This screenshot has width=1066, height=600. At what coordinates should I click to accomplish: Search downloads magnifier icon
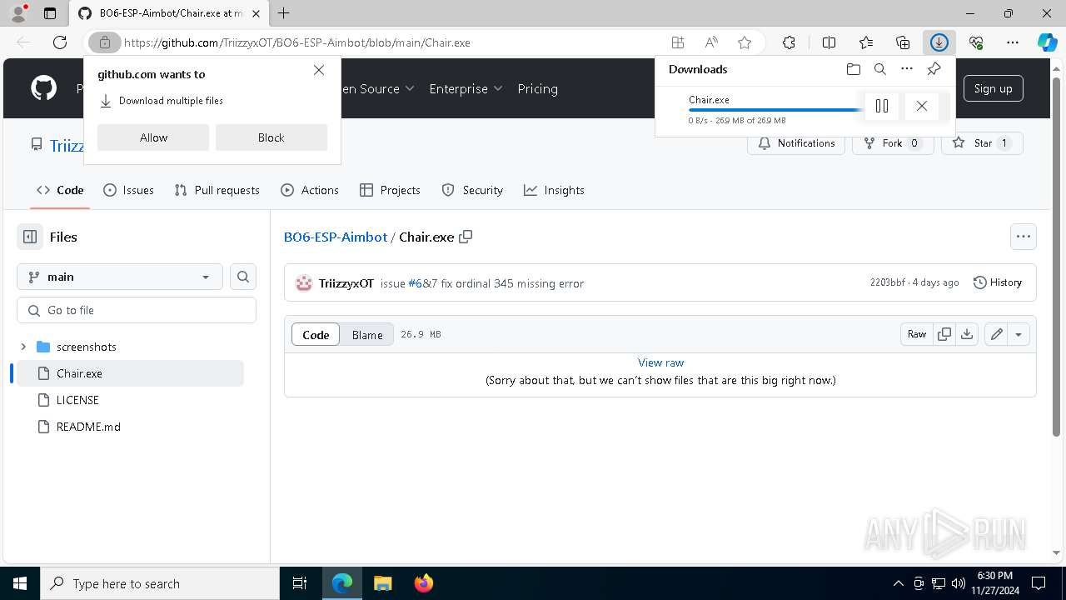pyautogui.click(x=880, y=69)
